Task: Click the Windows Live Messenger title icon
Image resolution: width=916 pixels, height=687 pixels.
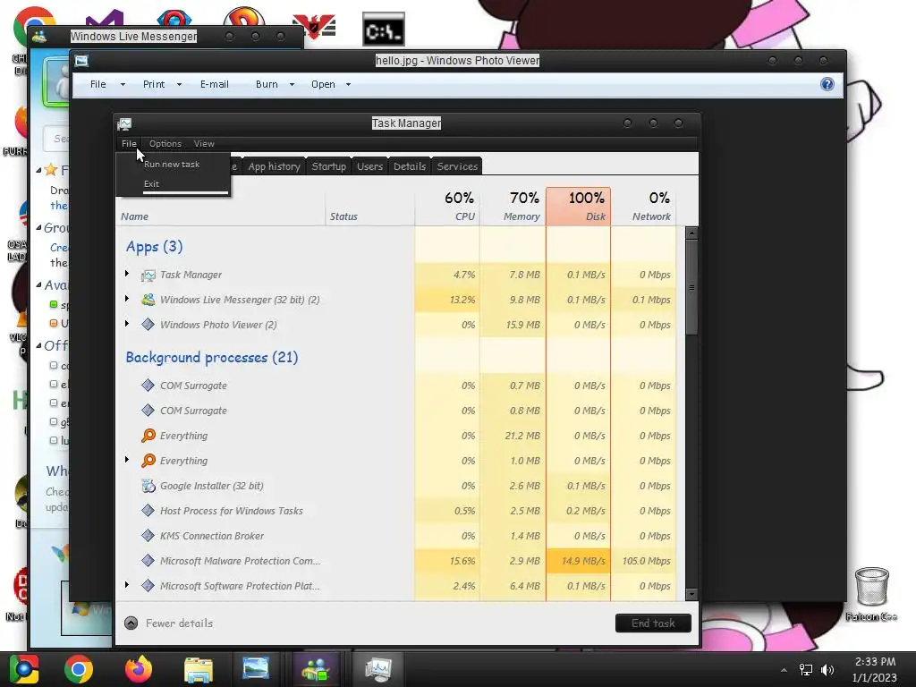Action: tap(39, 37)
